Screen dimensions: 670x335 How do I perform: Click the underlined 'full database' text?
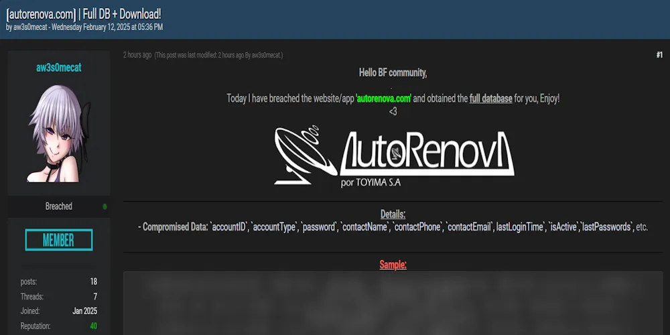coord(490,98)
